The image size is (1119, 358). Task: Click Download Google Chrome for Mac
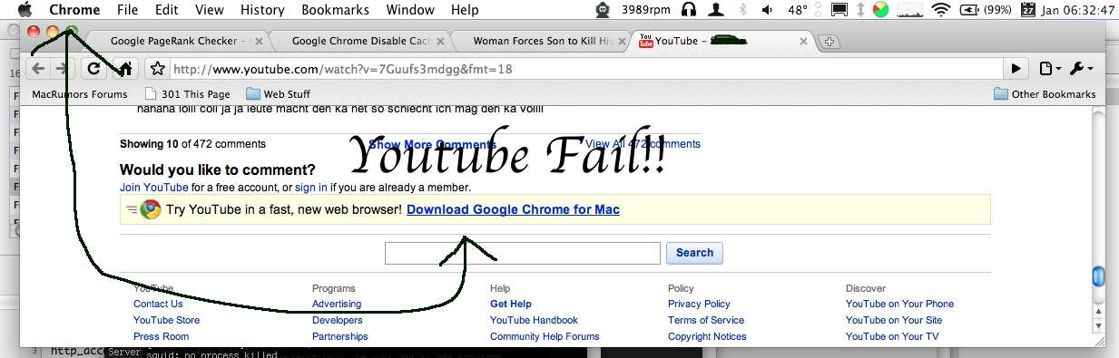tap(513, 209)
